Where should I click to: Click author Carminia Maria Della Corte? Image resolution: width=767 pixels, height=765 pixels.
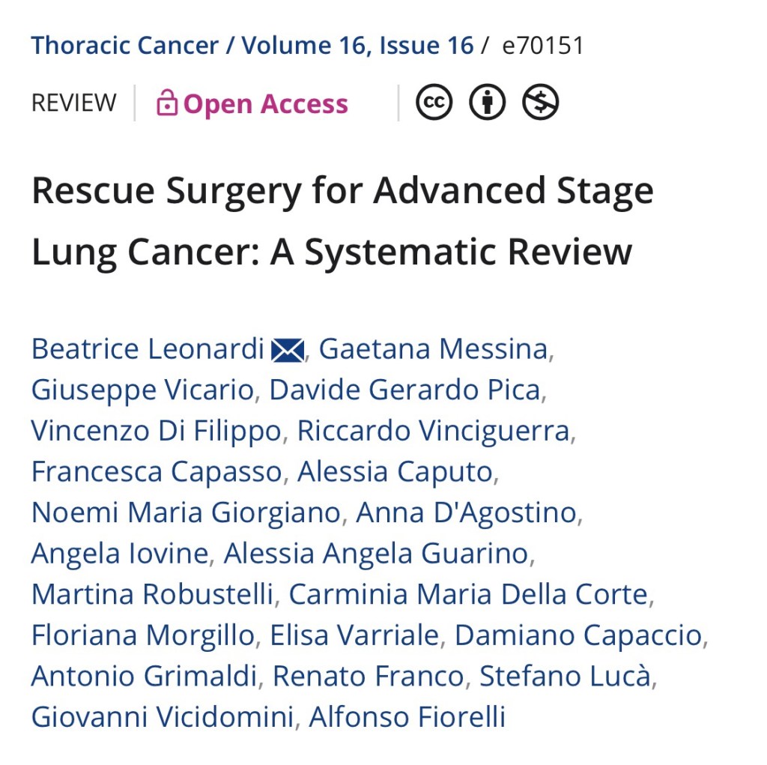[468, 594]
